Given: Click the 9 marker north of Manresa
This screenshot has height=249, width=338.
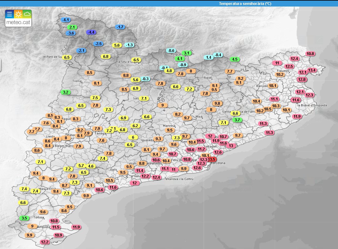Looking at the screenshot, I should click(x=163, y=105).
